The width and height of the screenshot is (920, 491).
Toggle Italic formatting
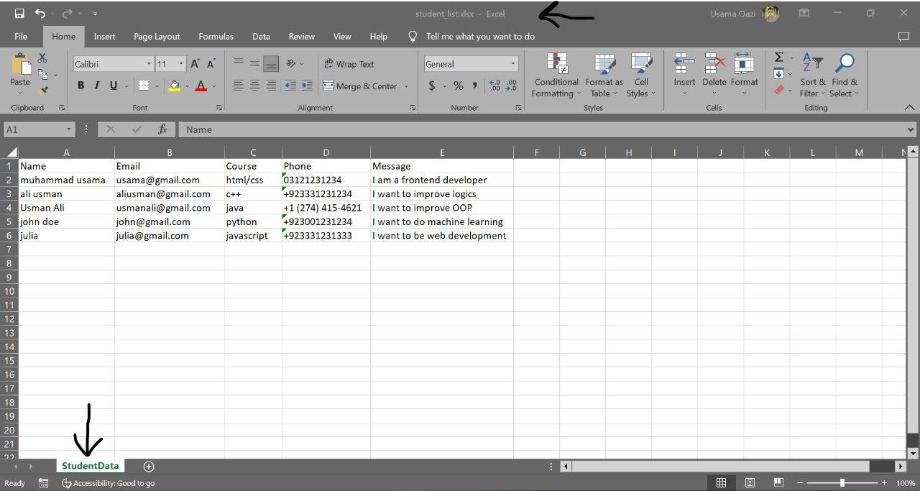coord(97,86)
